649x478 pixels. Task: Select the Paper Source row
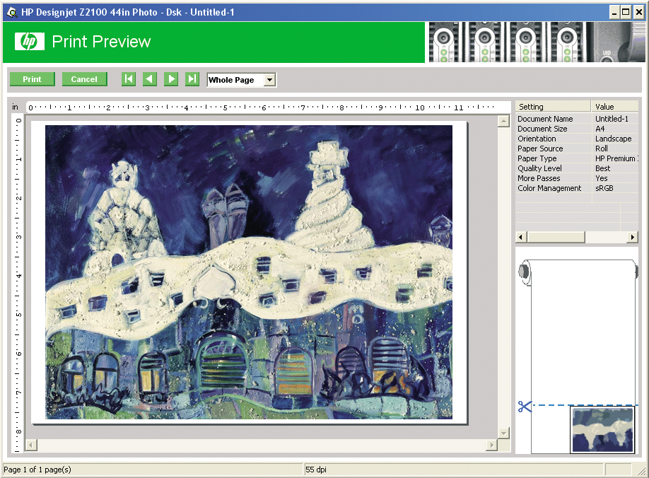point(577,148)
